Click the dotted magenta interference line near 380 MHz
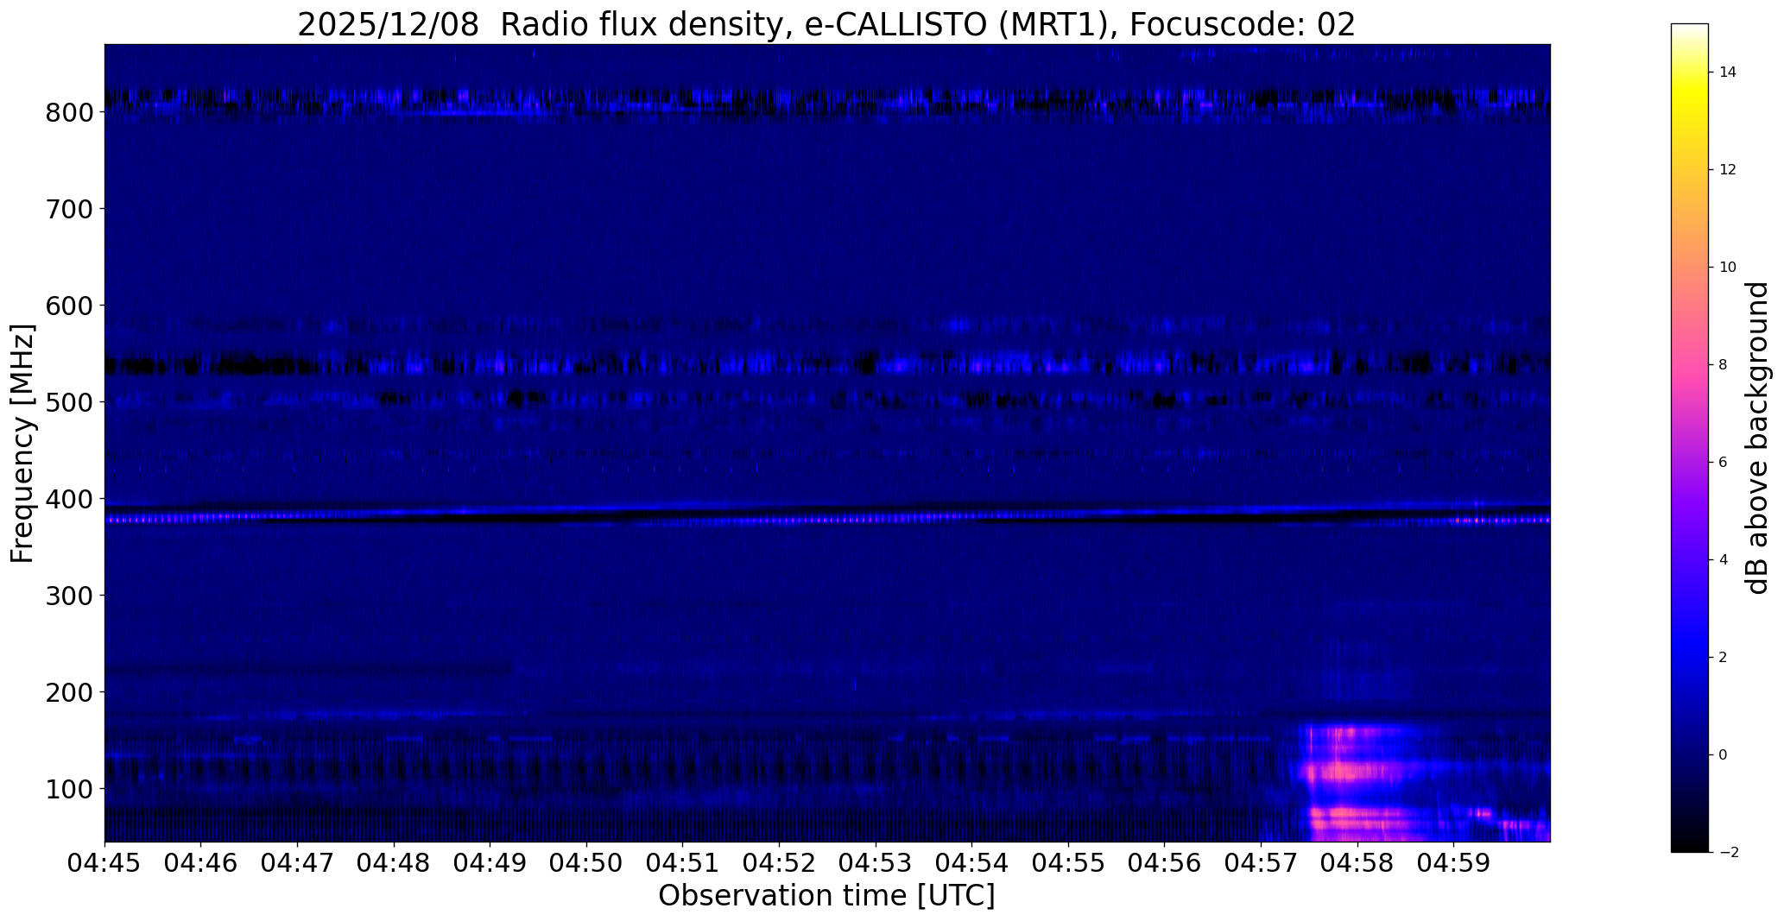The width and height of the screenshot is (1784, 921). (x=826, y=520)
